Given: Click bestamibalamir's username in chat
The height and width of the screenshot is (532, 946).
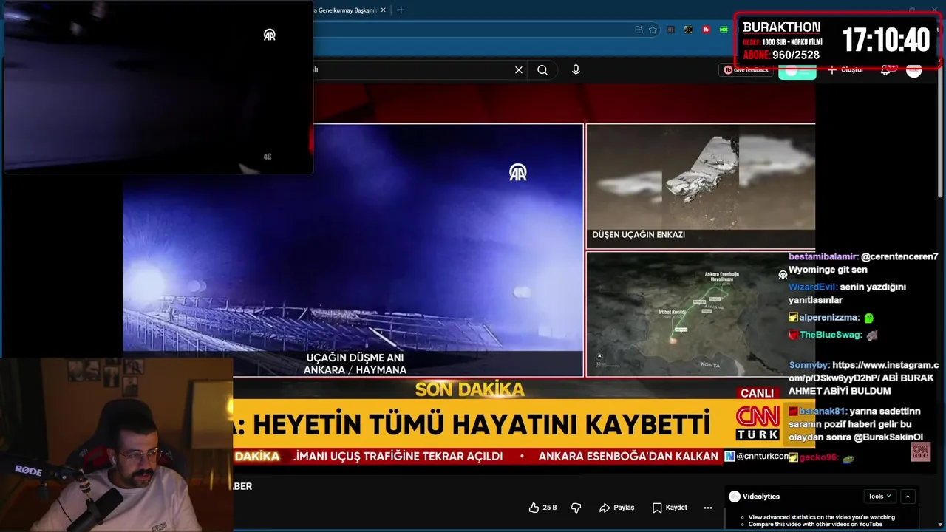Looking at the screenshot, I should pyautogui.click(x=823, y=256).
